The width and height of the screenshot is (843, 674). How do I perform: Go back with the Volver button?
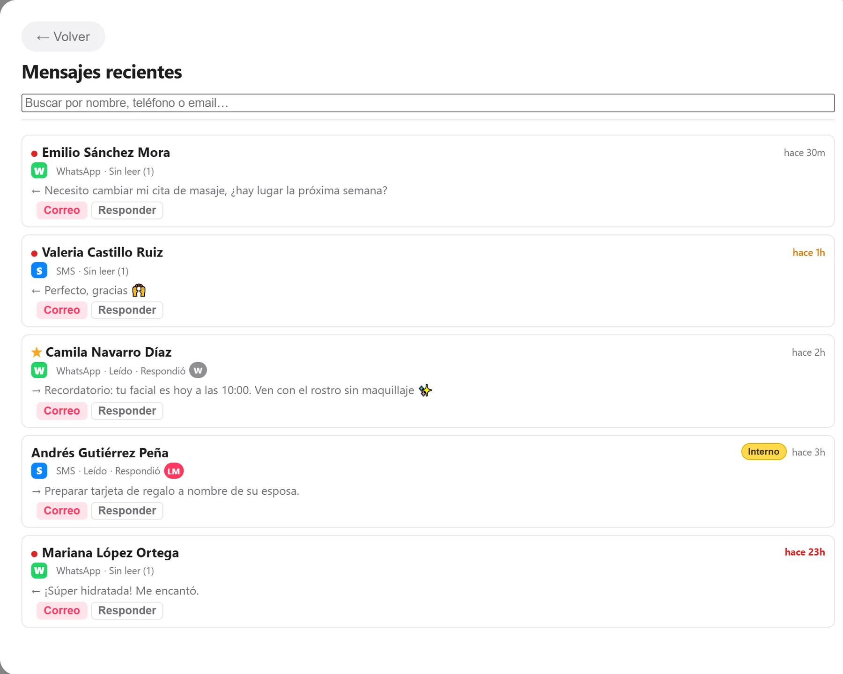pyautogui.click(x=63, y=37)
